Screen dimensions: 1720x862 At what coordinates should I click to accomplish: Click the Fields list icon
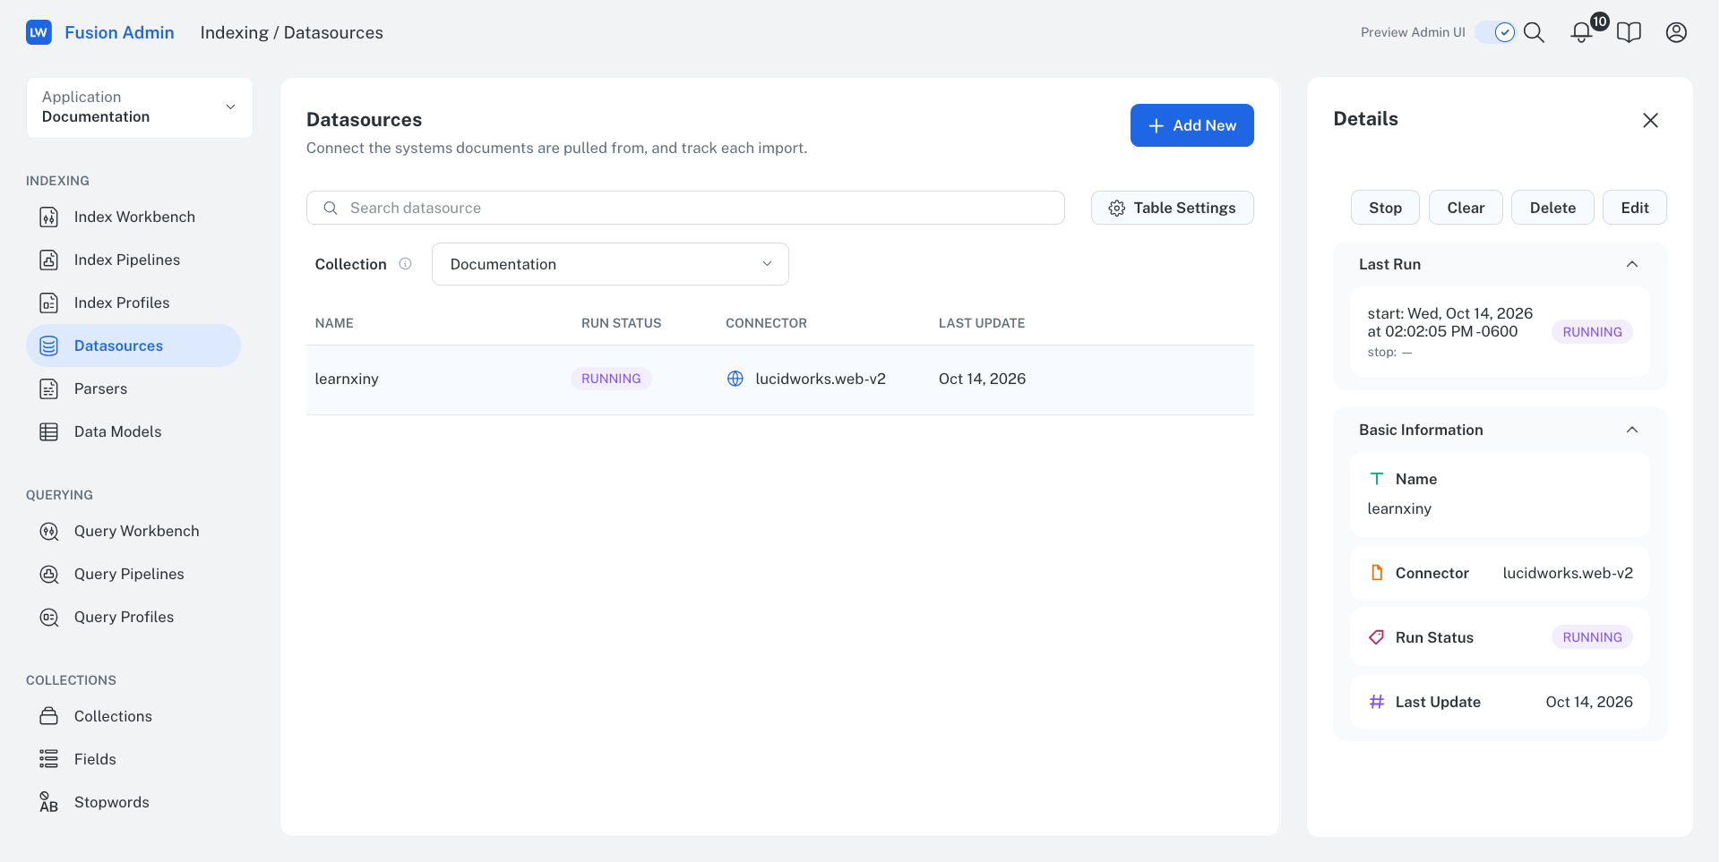(x=49, y=759)
